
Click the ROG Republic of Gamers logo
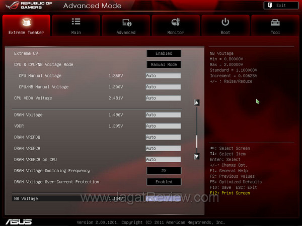coord(29,6)
